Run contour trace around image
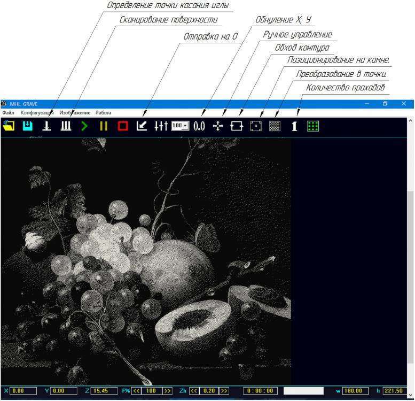Image resolution: width=415 pixels, height=401 pixels. [237, 126]
